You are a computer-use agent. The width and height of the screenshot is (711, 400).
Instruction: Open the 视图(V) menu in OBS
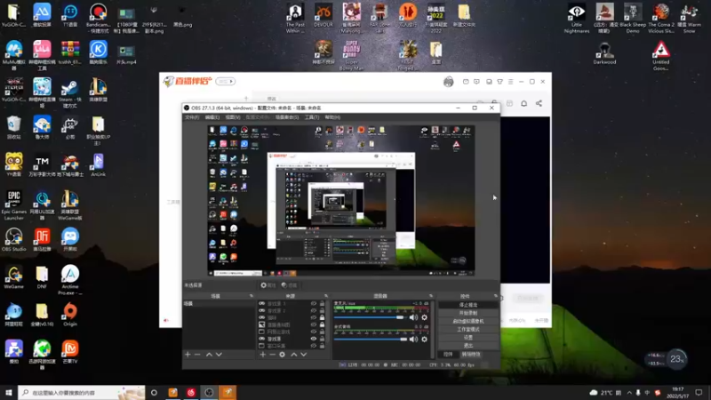(233, 117)
